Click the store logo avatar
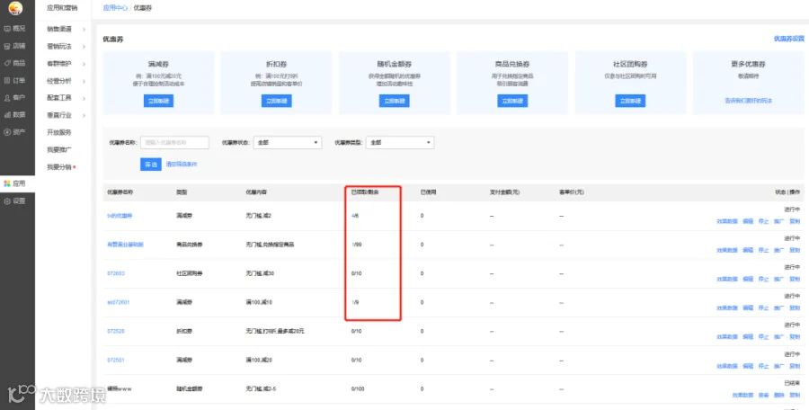The width and height of the screenshot is (809, 410). click(x=15, y=8)
